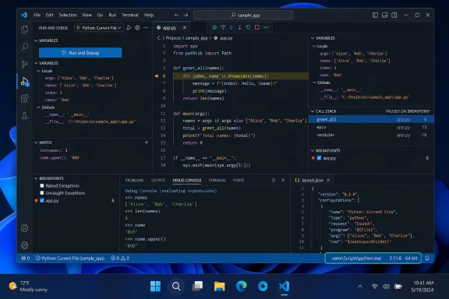Viewport: 449px width, 299px height.
Task: Click the blue Run and Debug button
Action: (x=80, y=53)
